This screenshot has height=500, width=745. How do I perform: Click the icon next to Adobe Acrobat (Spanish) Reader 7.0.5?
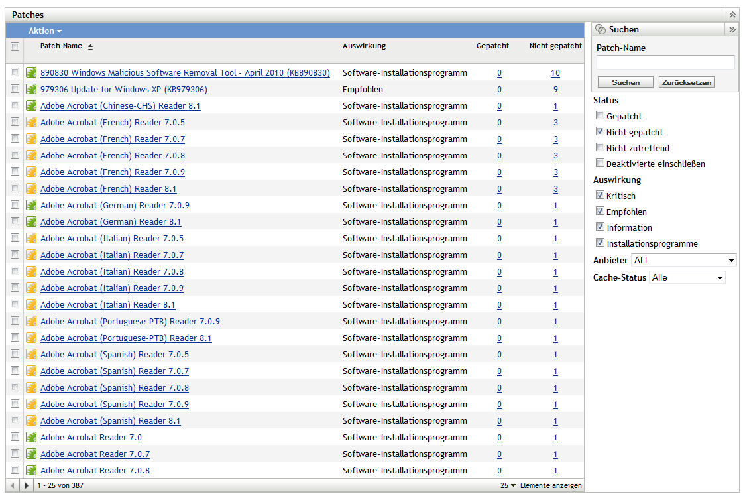pos(31,355)
